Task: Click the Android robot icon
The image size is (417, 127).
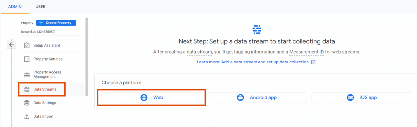Action: click(240, 97)
